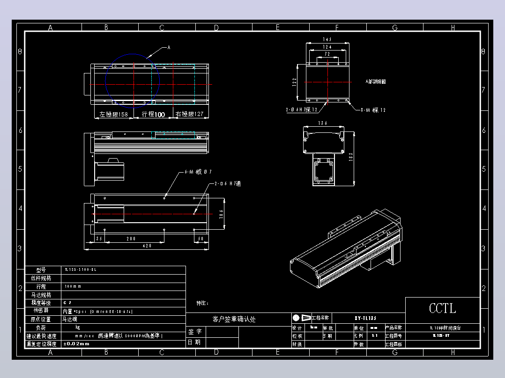
Task: Select the 50 dimension on bottom view
Action: [x=201, y=239]
